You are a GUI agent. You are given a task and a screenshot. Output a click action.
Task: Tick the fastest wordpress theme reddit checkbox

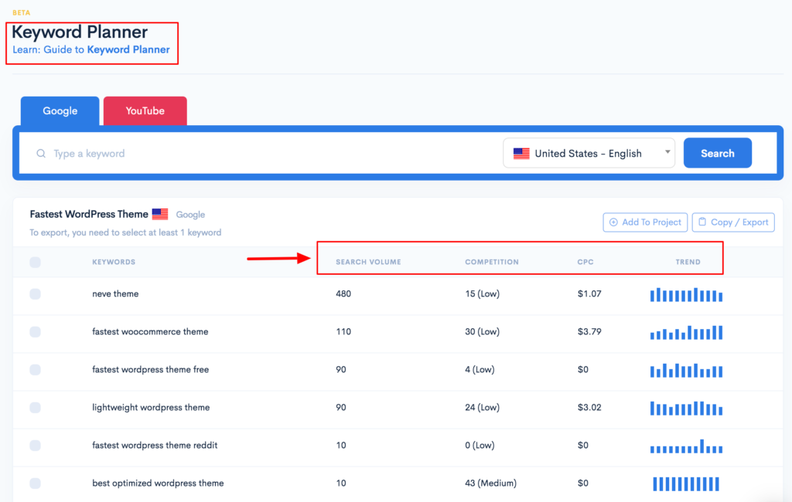pyautogui.click(x=35, y=445)
